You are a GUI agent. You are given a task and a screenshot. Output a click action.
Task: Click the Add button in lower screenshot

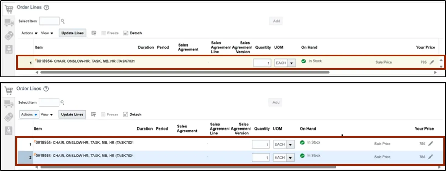click(x=276, y=102)
